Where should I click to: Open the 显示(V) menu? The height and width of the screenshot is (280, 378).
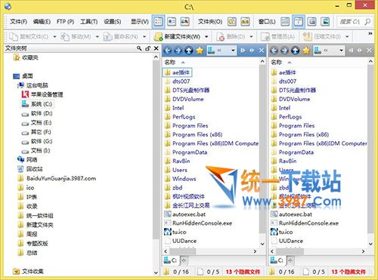139,22
